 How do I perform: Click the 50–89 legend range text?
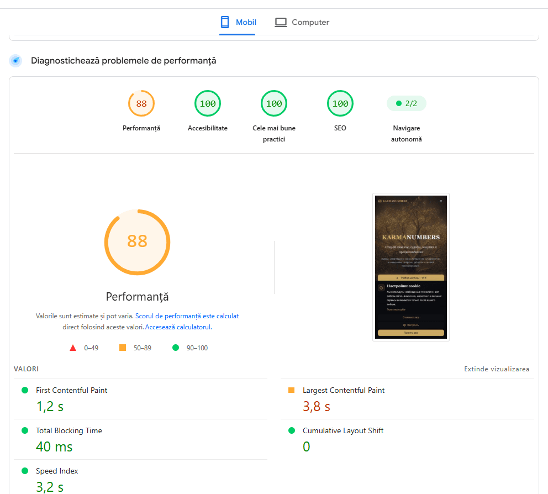(142, 348)
